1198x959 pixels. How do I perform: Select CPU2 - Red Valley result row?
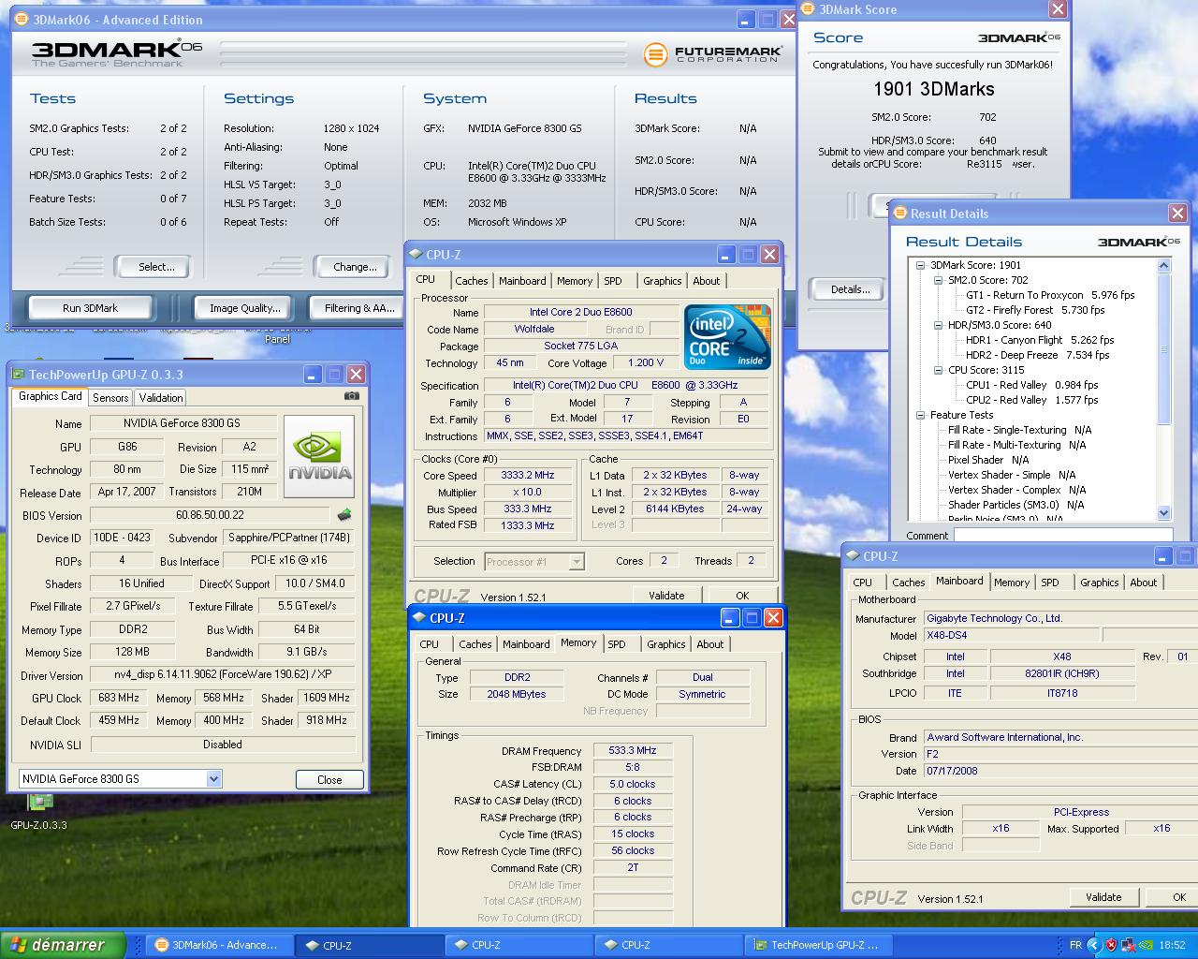coord(1032,400)
